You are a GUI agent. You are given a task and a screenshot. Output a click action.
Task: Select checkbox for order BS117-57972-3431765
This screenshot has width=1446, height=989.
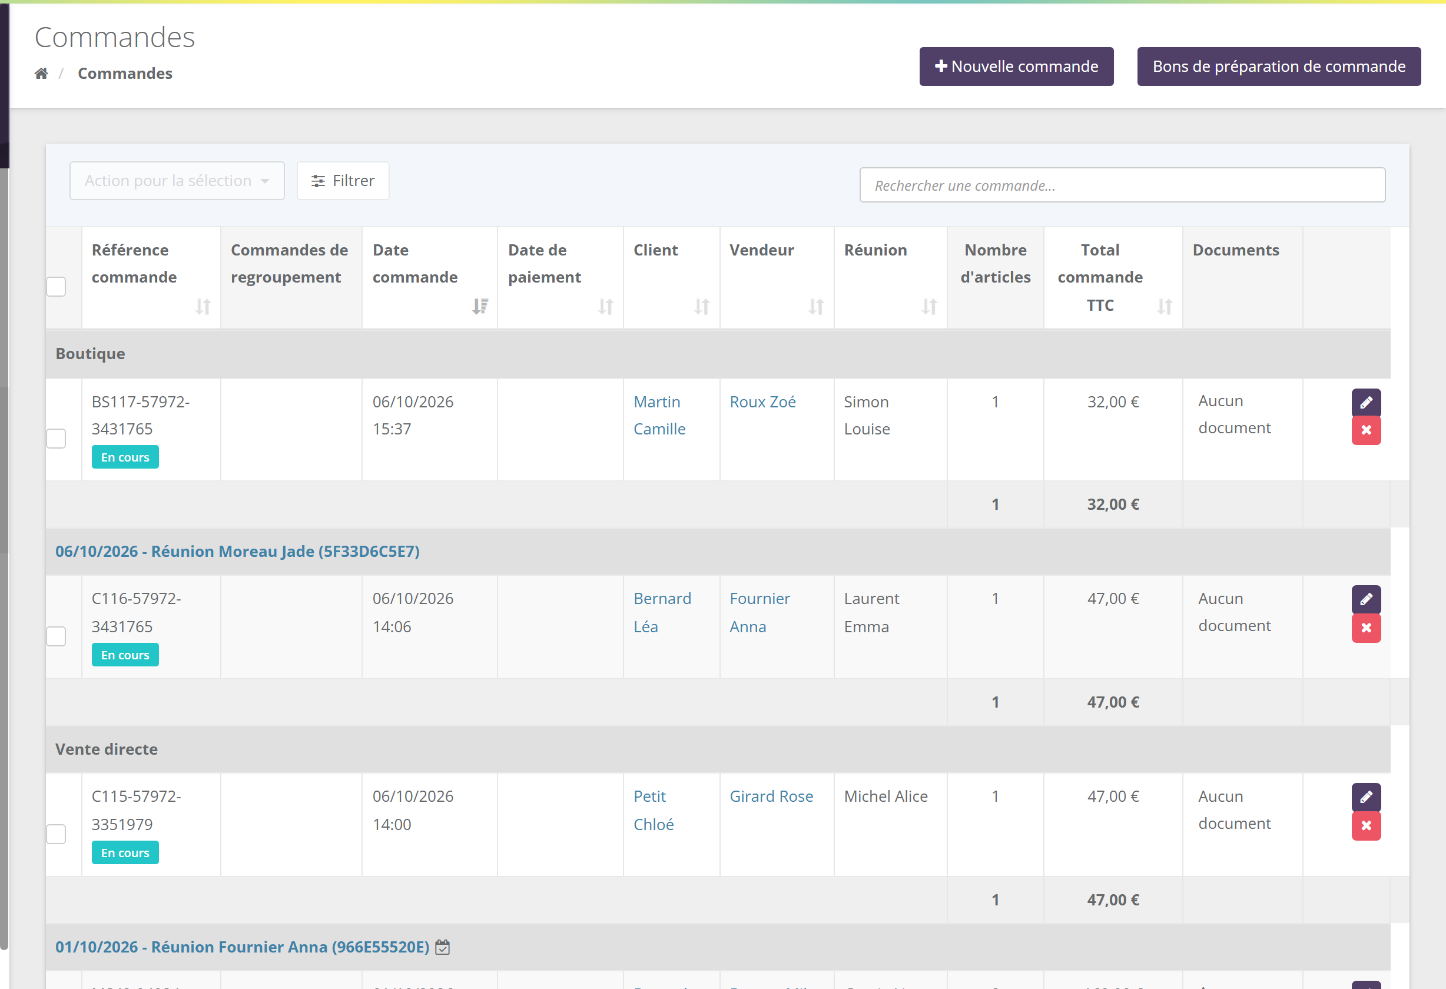[x=56, y=439]
